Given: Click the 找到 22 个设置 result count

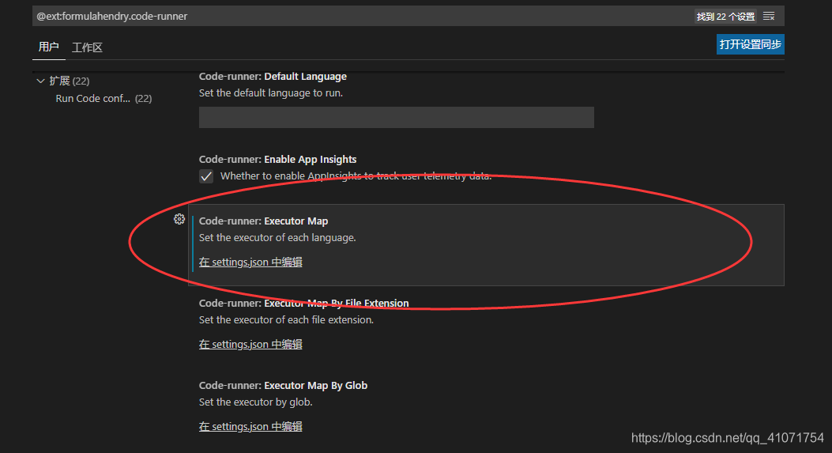Looking at the screenshot, I should [x=725, y=17].
